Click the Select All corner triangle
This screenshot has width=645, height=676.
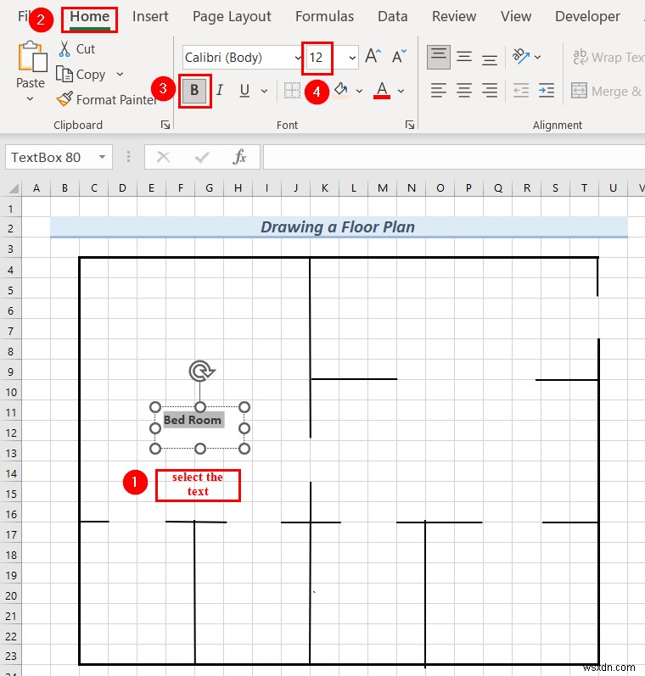(14, 188)
